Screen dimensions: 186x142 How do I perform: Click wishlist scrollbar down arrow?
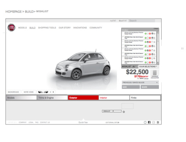coord(158,63)
